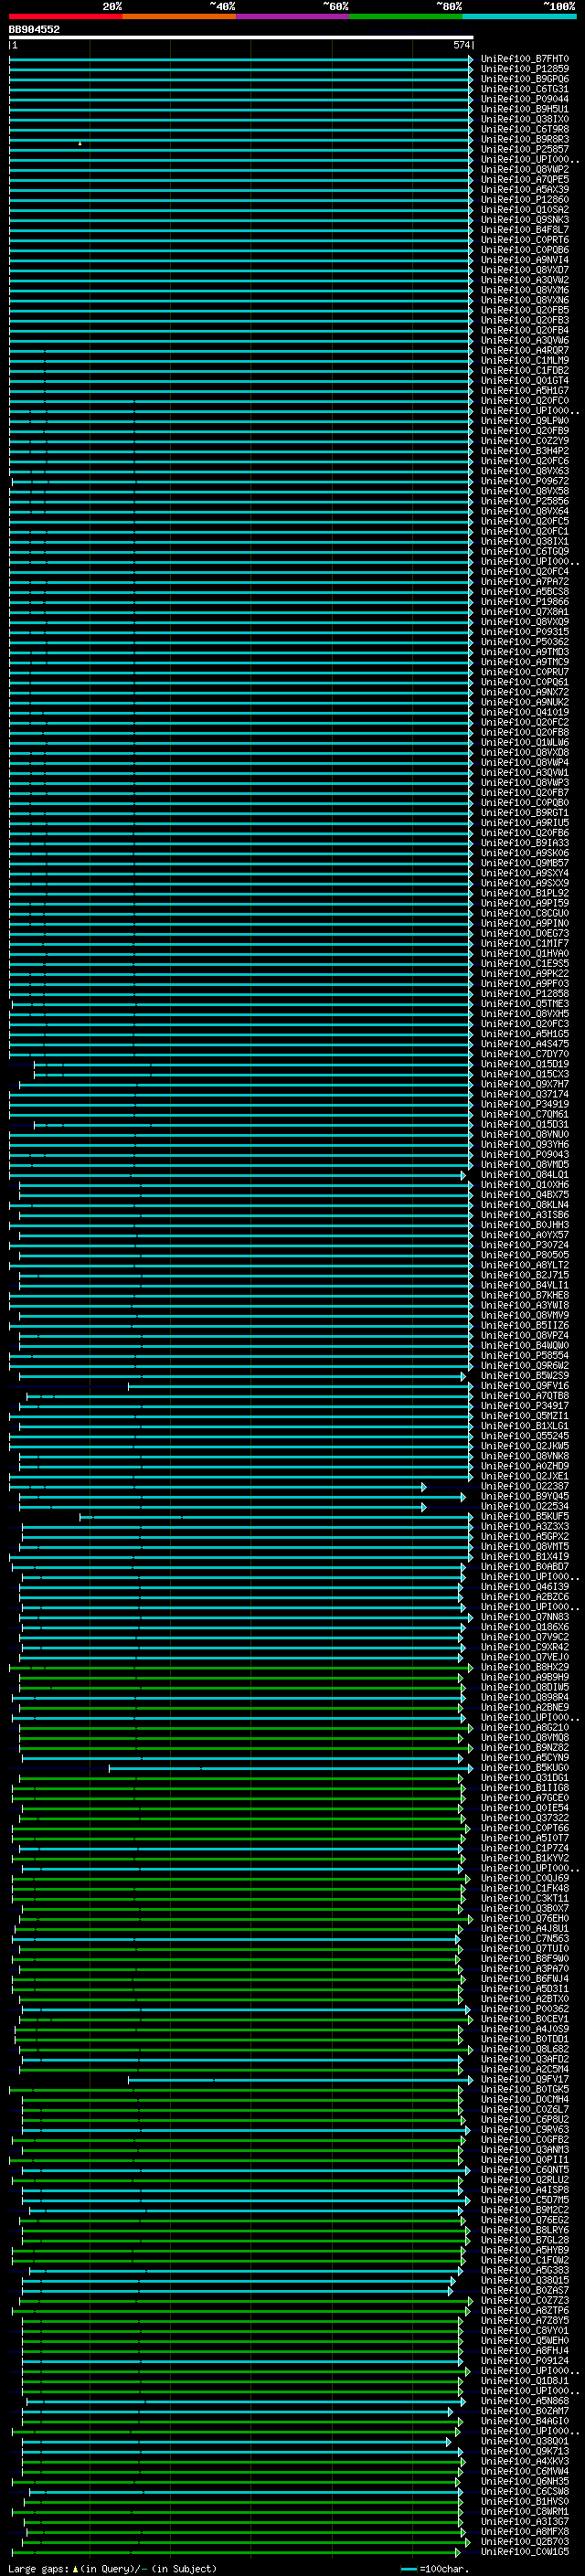
Task: Select label UniRef100_Q84LQ1
Action: [525, 1175]
